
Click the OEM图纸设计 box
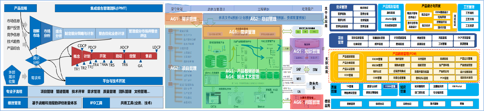click(442, 12)
